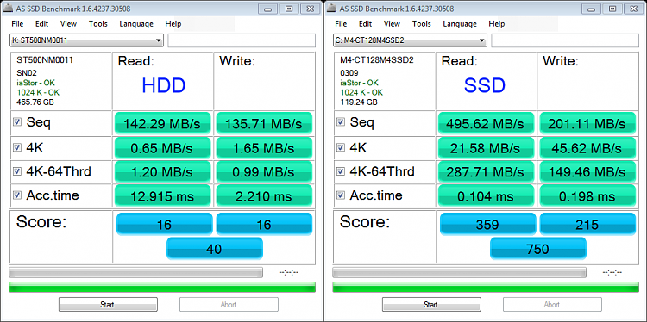Toggle 4K checkbox in SSD window
The width and height of the screenshot is (647, 322).
tap(341, 147)
